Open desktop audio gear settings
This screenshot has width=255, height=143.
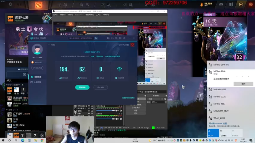121,119
